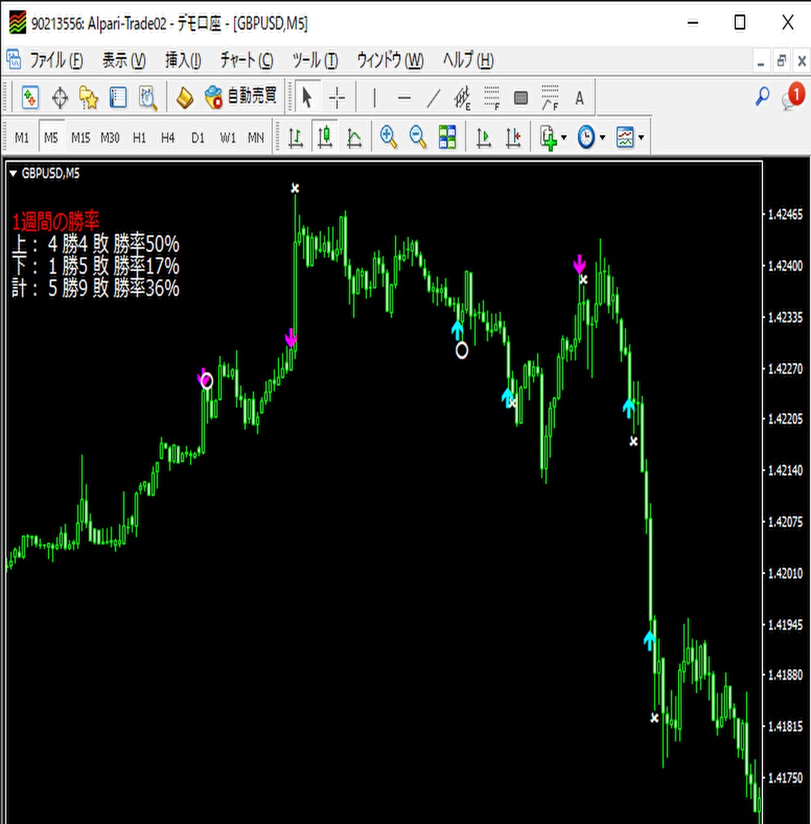Select the Fibonacci retracement tool

tap(492, 98)
